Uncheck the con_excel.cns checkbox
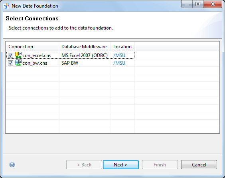This screenshot has height=178, width=225. coord(10,55)
